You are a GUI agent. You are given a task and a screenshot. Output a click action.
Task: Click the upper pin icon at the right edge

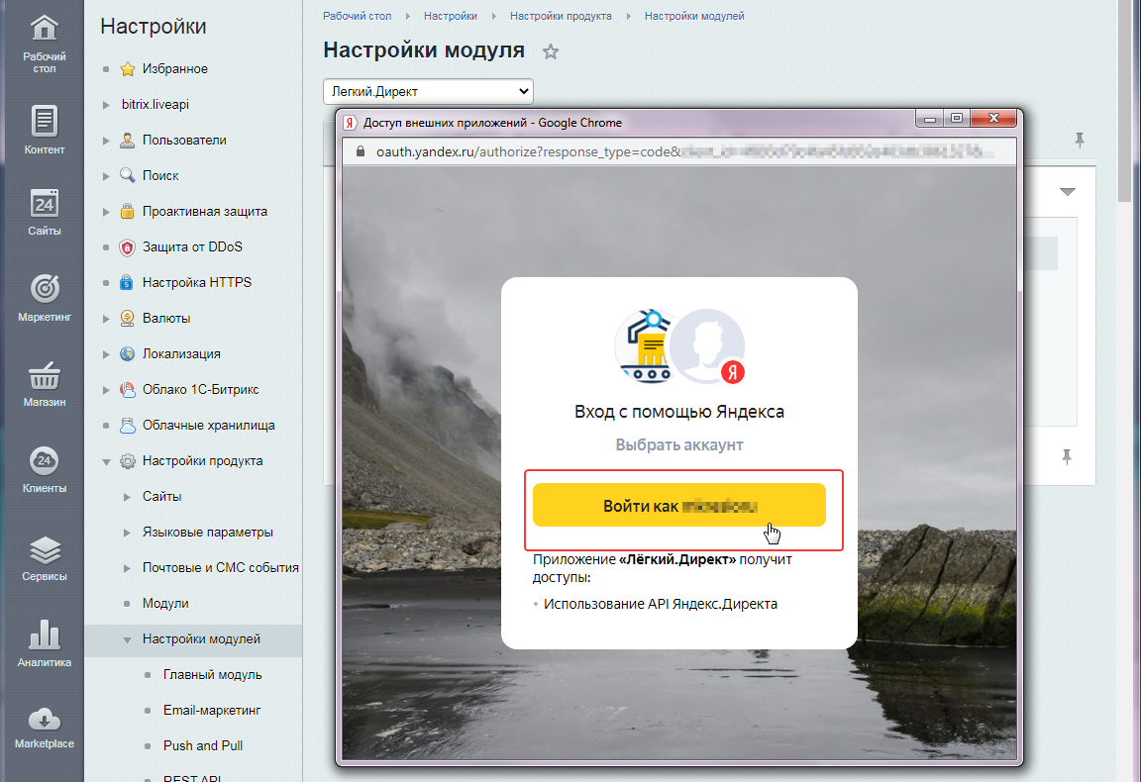[1080, 141]
